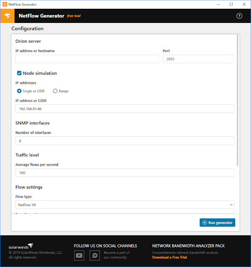Click the configuration panel vertical scrollbar

click(x=237, y=100)
